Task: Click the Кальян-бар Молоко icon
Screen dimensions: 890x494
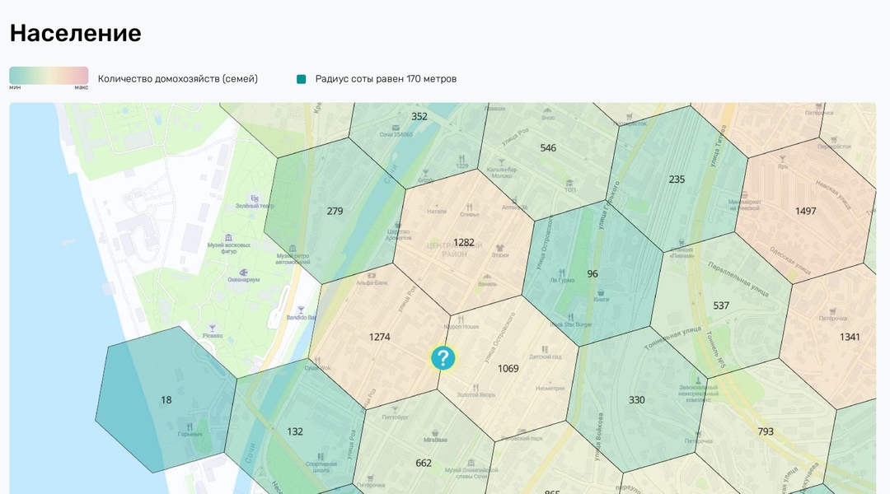Action: pos(501,162)
